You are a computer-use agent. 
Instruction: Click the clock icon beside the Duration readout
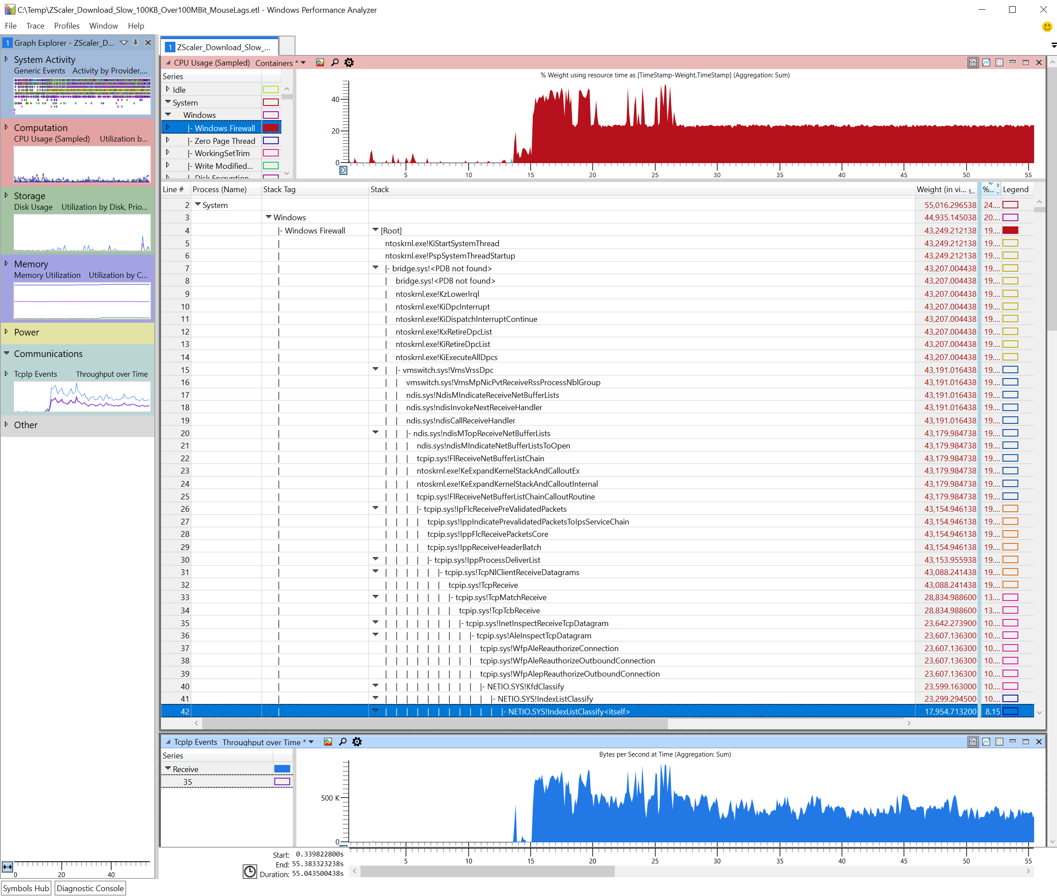(250, 872)
